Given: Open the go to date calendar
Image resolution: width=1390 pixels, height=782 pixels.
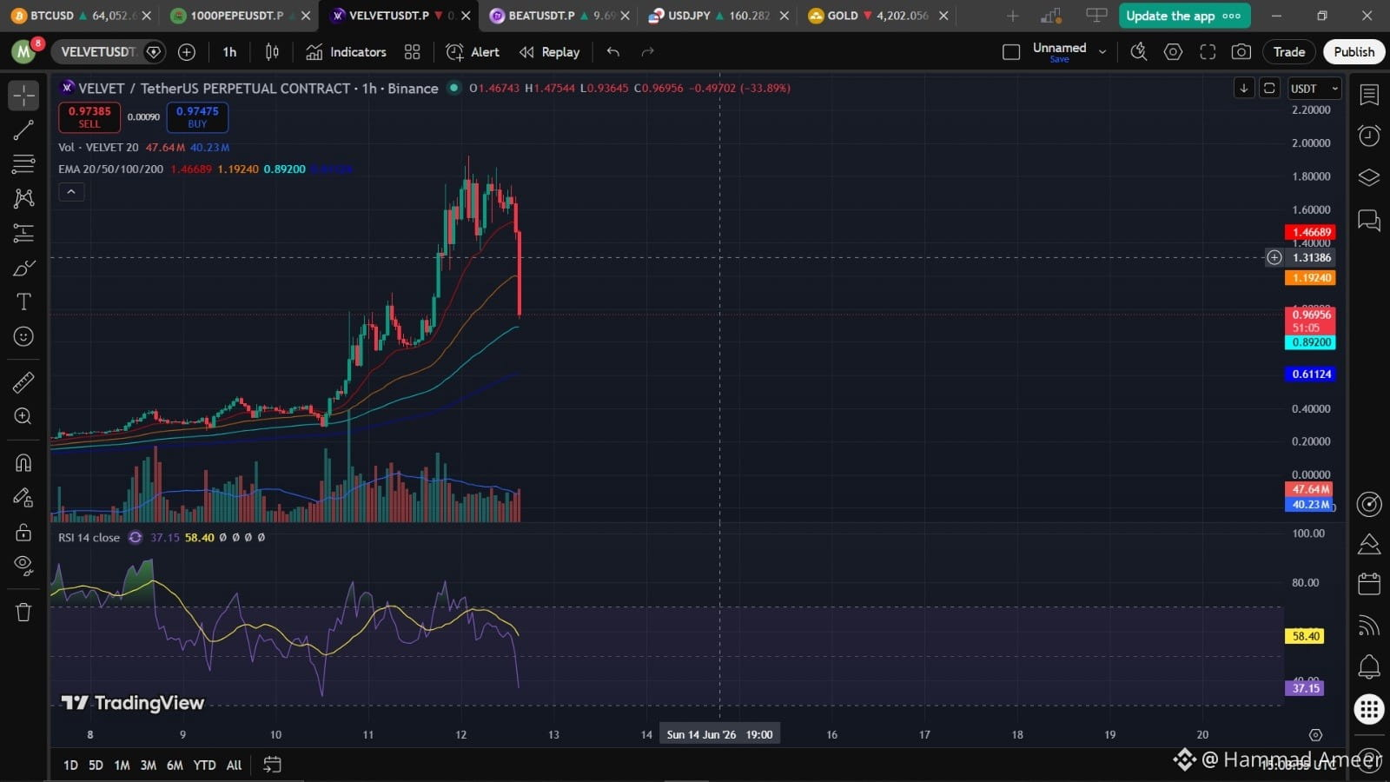Looking at the screenshot, I should (x=272, y=765).
